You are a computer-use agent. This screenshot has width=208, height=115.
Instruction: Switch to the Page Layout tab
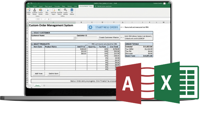pos(48,6)
